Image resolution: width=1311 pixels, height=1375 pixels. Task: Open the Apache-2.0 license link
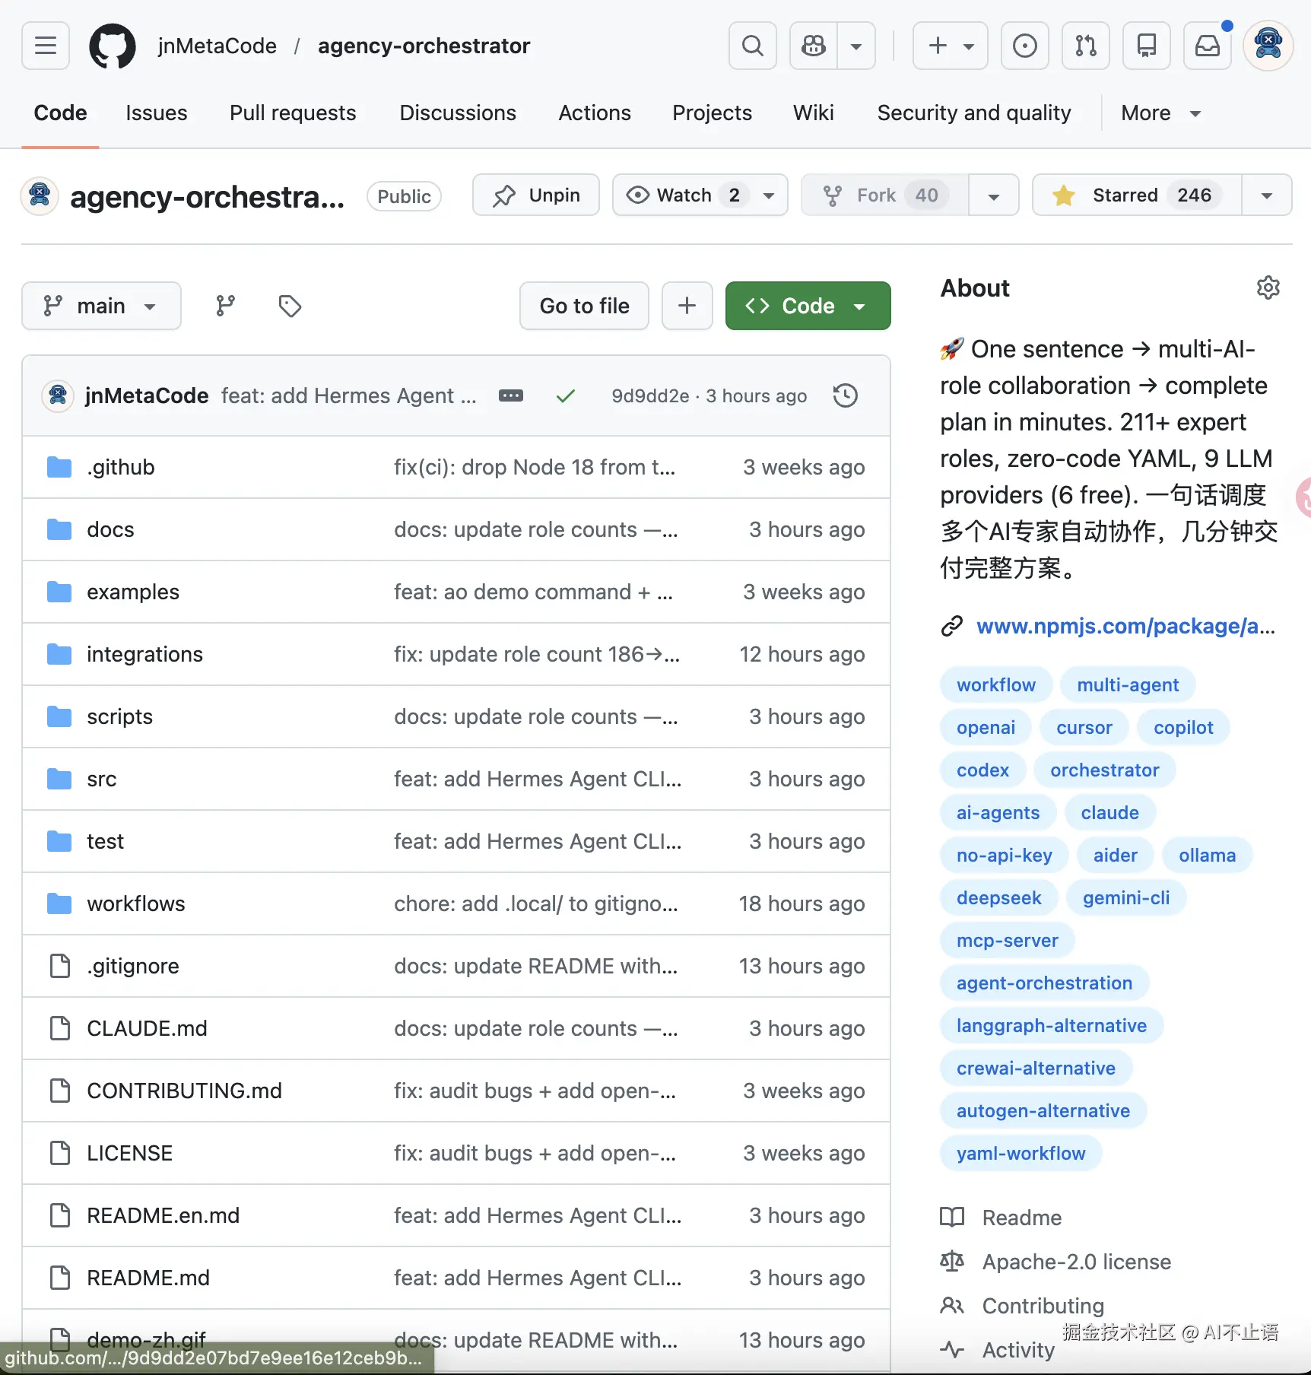1077,1262
